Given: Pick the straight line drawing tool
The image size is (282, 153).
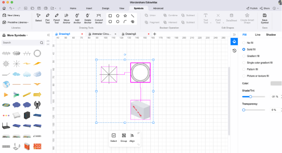Looking at the screenshot, I should [x=133, y=16].
